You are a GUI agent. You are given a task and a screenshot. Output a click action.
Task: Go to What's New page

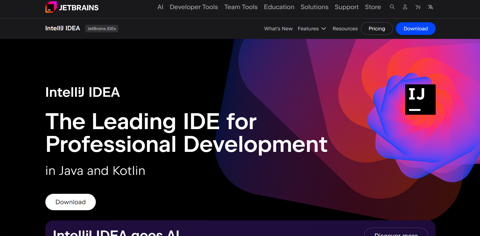tap(278, 29)
